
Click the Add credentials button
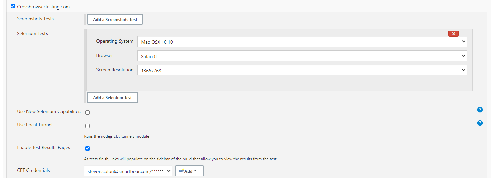[x=188, y=171]
